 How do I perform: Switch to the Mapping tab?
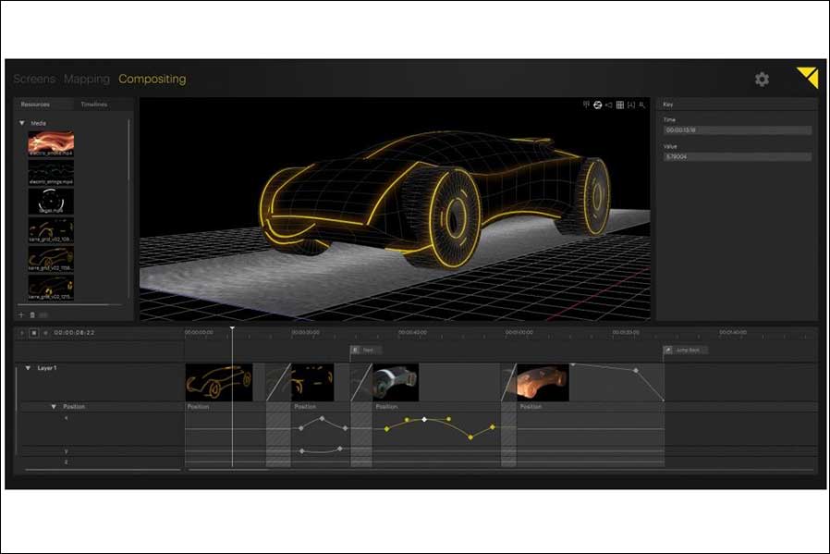(x=87, y=80)
